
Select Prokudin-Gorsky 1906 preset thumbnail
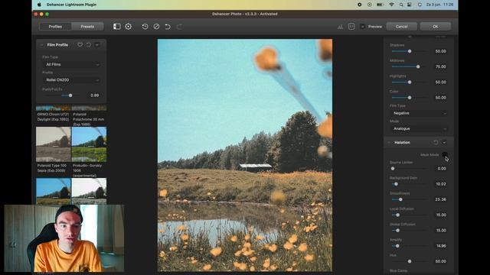pos(89,144)
